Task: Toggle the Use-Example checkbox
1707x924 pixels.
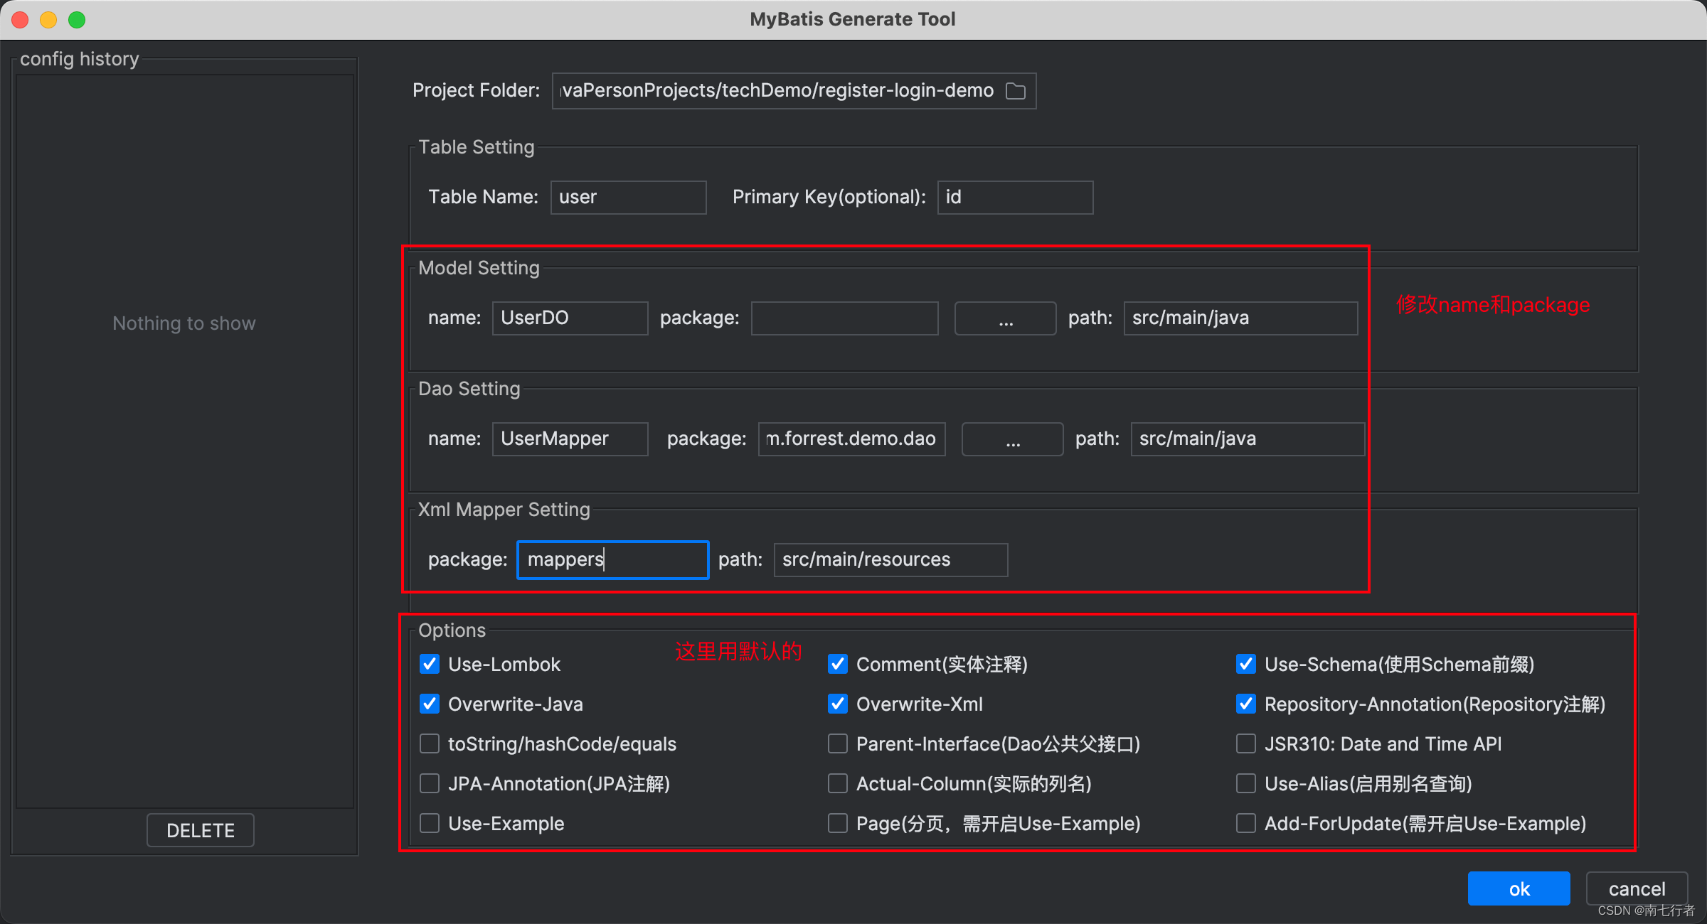Action: [430, 824]
